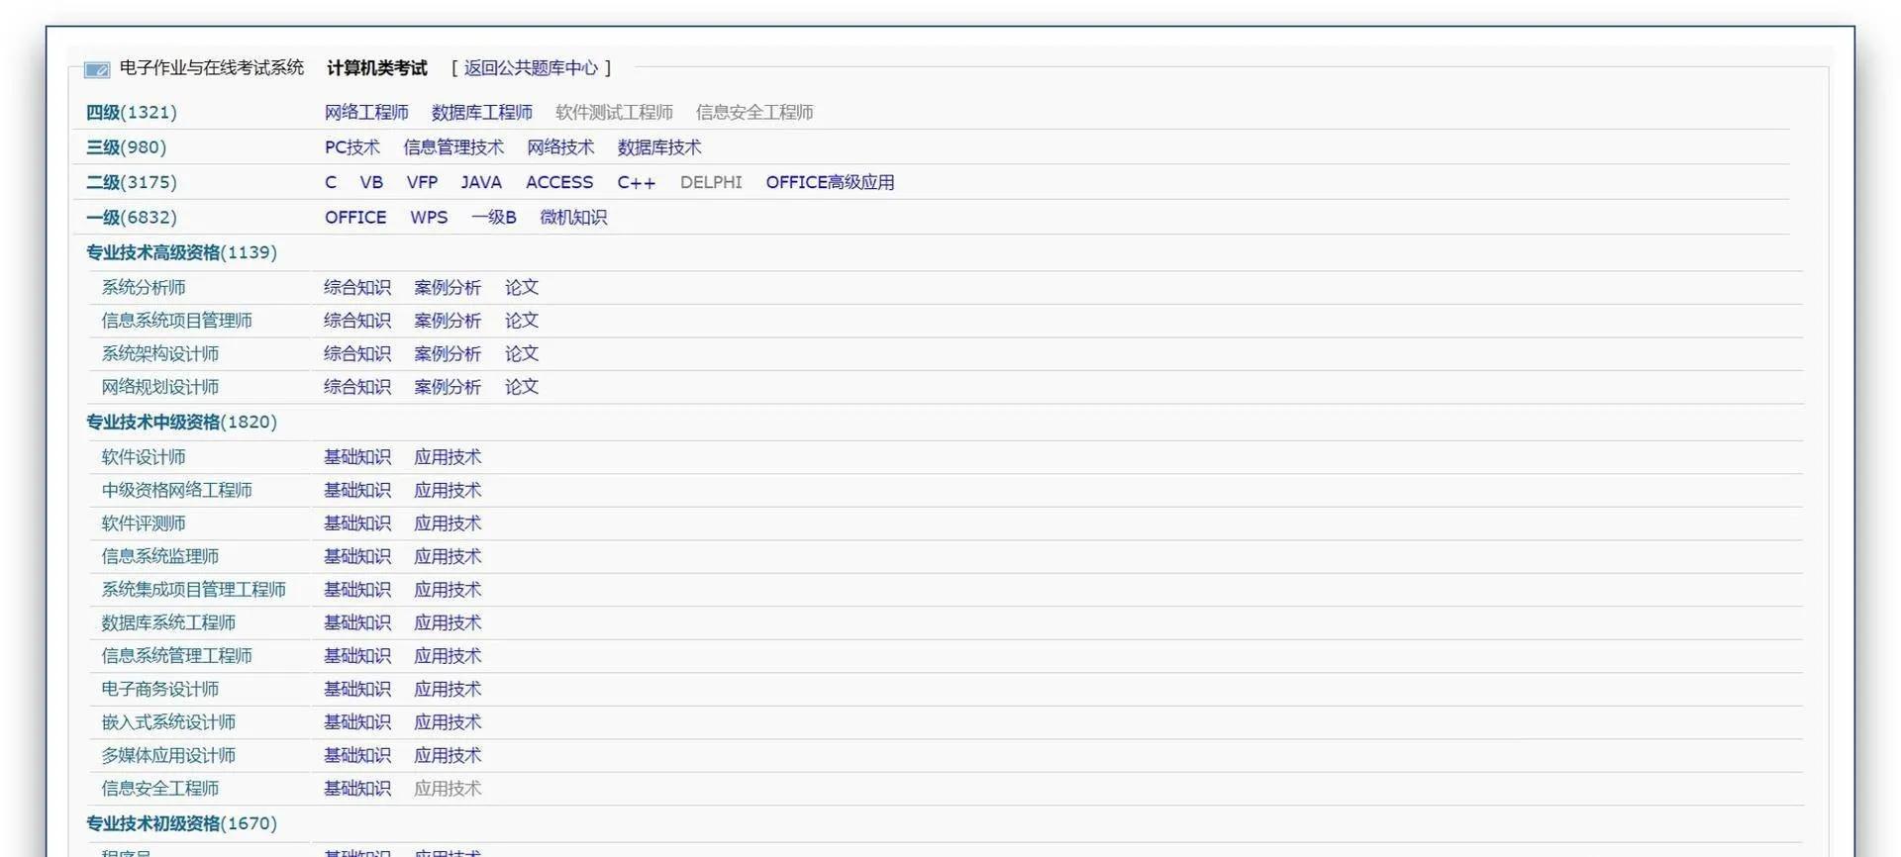Open 应用技术 for 系统集成项目管理工程师
The width and height of the screenshot is (1901, 857).
pyautogui.click(x=448, y=590)
